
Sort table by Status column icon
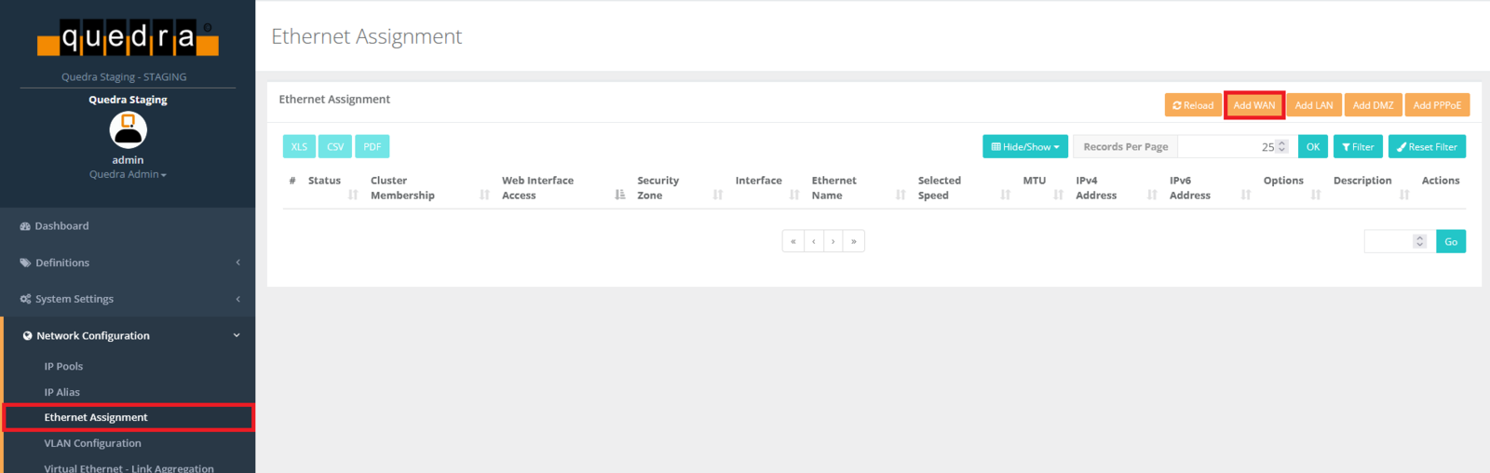(353, 195)
